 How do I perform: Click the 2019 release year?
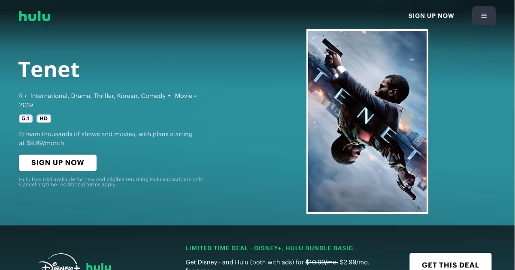point(26,105)
